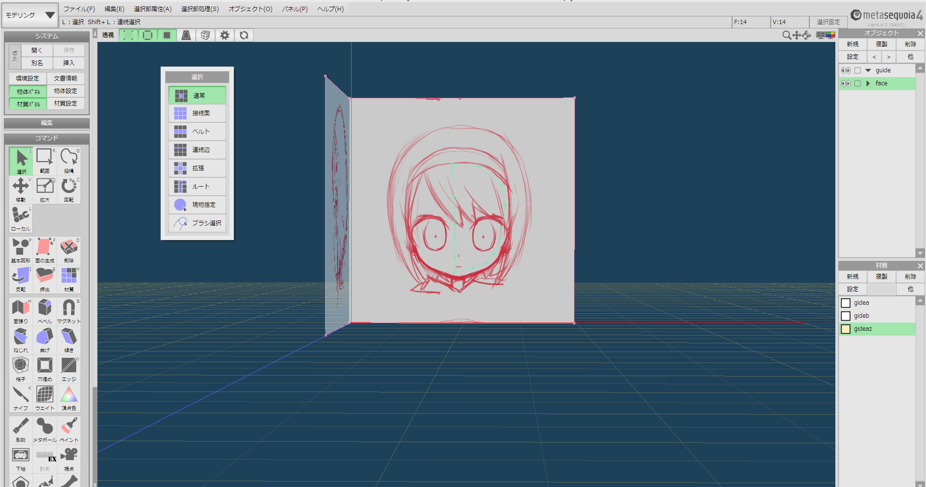Screen dimensions: 926x487
Task: Toggle the 物体パネル object panel button
Action: (x=28, y=91)
